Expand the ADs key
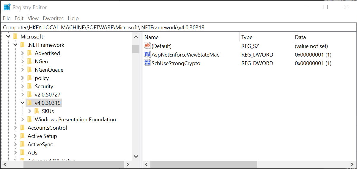This screenshot has height=169, width=357. (15, 153)
